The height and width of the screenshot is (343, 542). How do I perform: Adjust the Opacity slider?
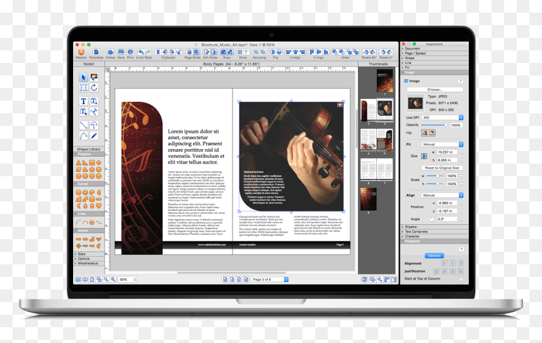[434, 125]
